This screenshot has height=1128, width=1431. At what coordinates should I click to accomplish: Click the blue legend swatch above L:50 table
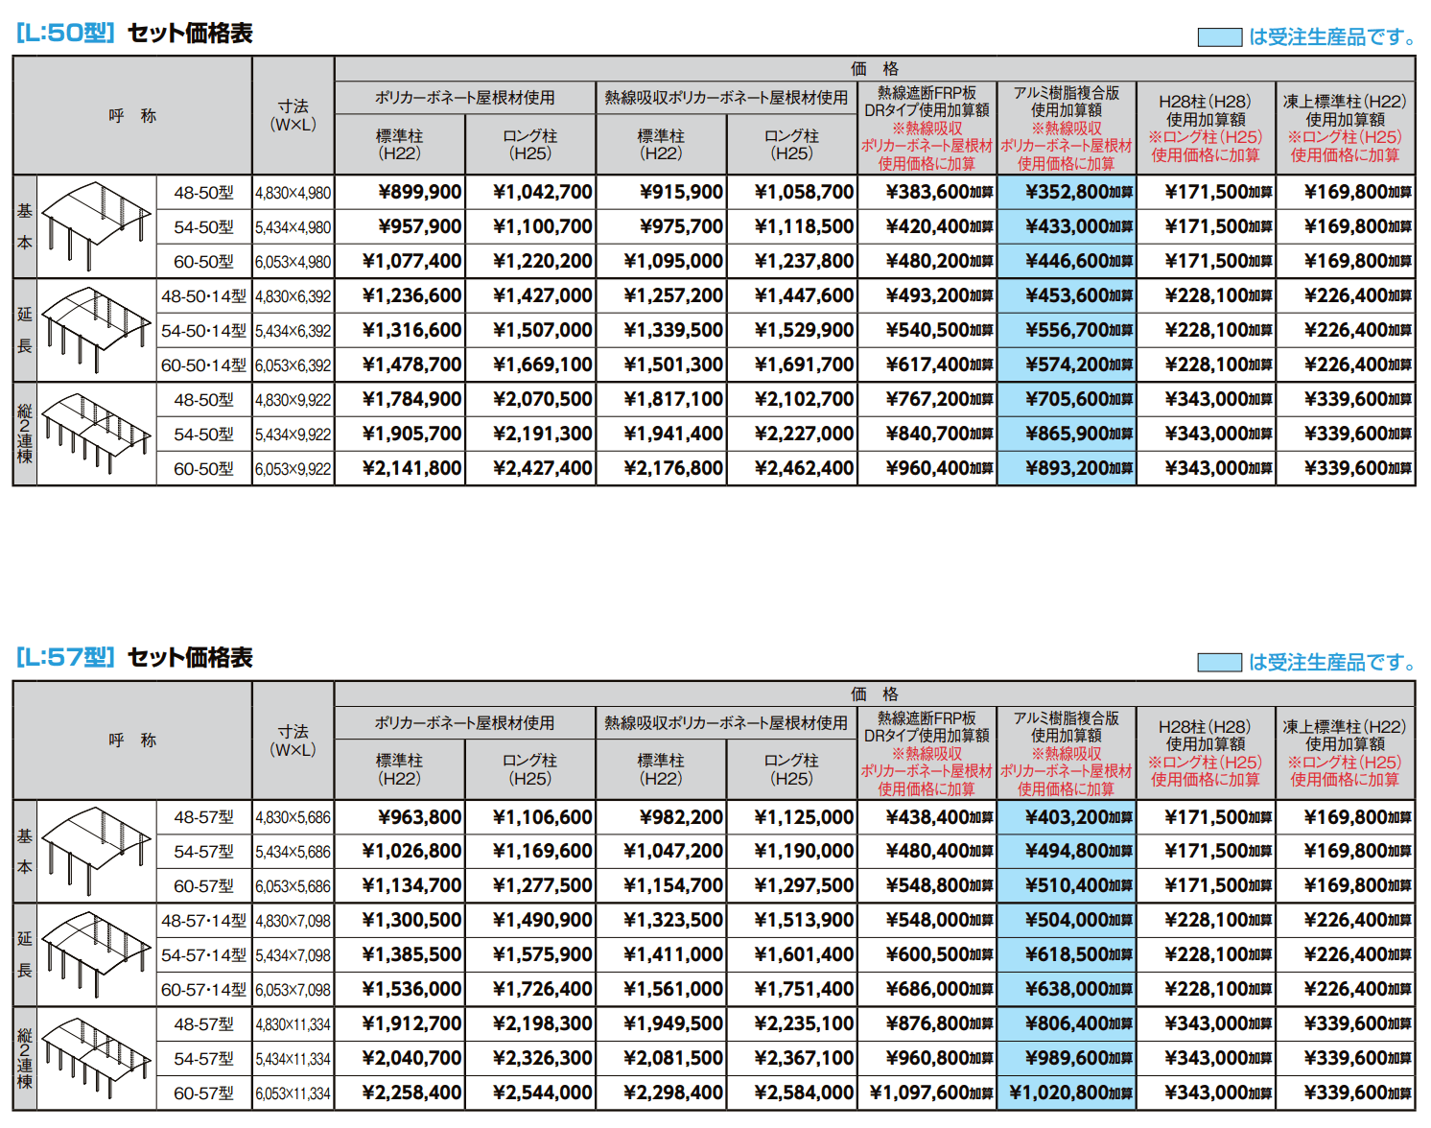1219,37
